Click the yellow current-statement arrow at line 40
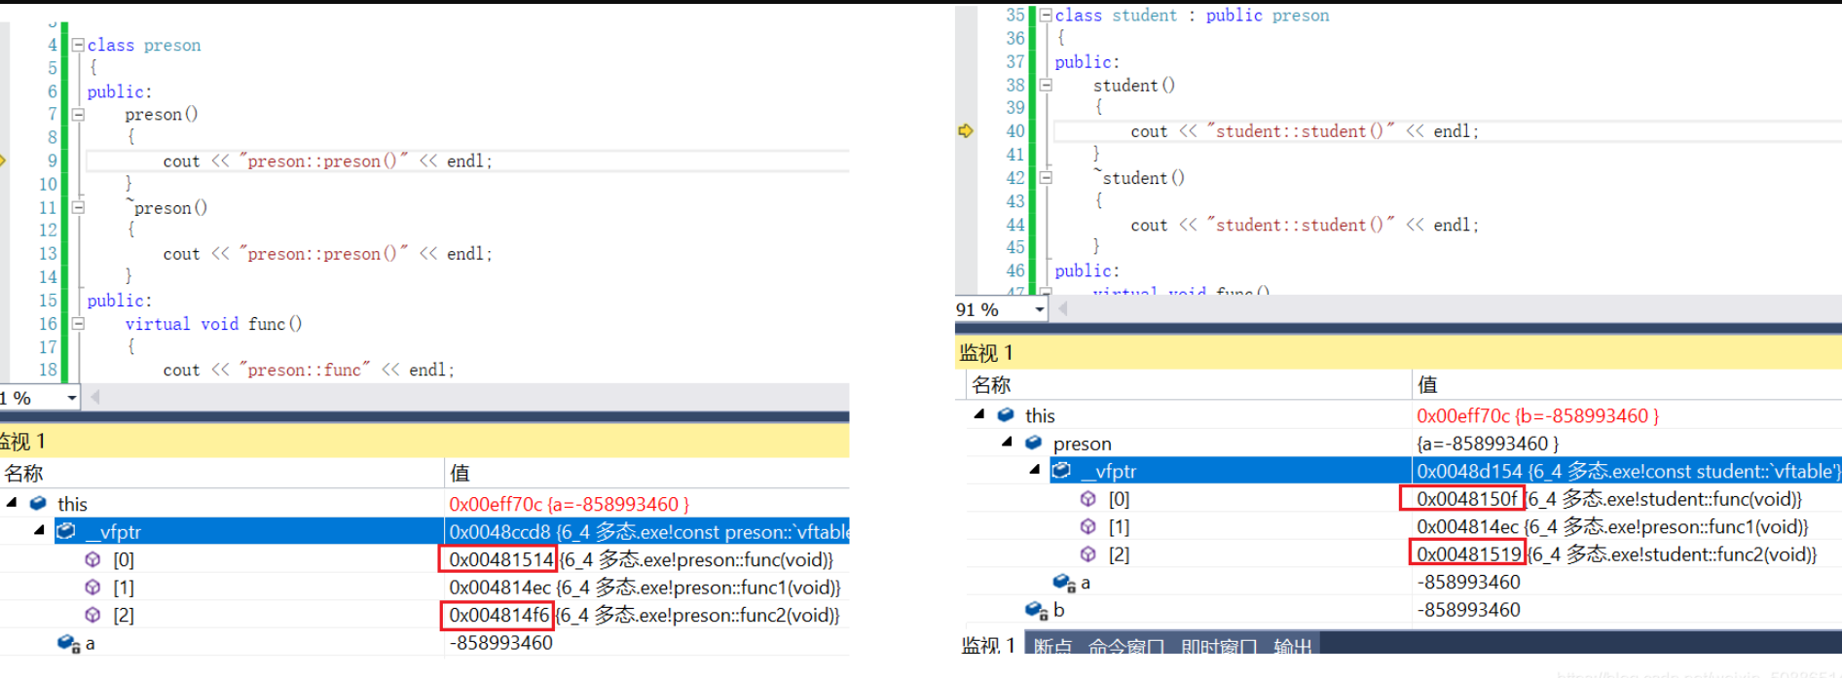The width and height of the screenshot is (1842, 678). [966, 130]
